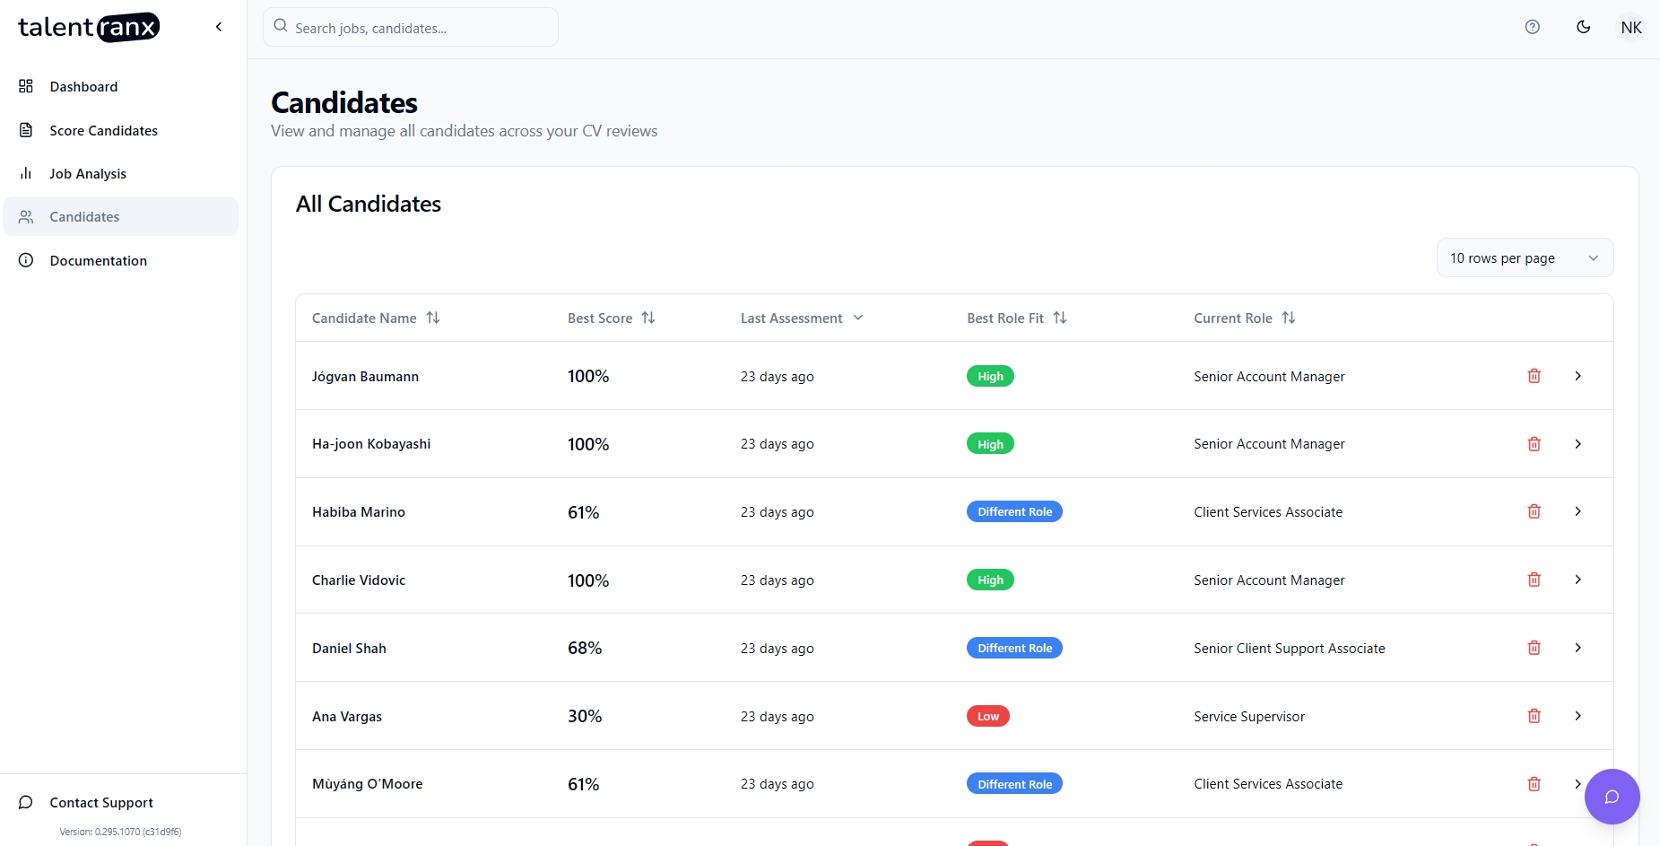This screenshot has width=1660, height=846.
Task: Go to the Dashboard page
Action: point(83,87)
